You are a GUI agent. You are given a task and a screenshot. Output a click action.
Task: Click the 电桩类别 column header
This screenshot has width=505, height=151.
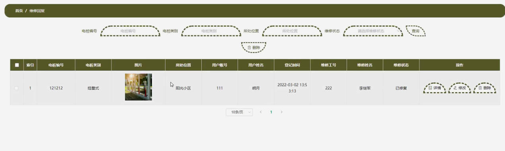point(93,65)
